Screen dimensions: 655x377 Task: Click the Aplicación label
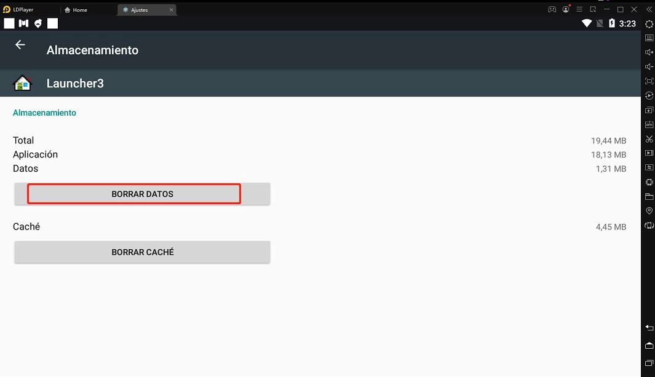35,154
